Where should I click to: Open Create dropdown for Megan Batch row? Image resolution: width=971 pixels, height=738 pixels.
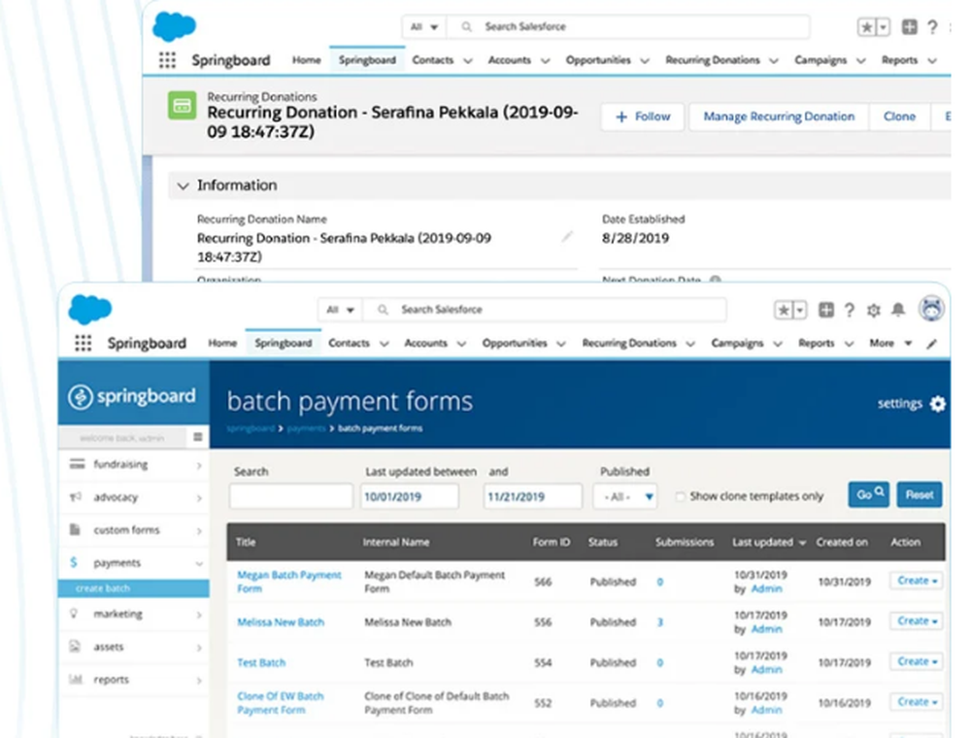pyautogui.click(x=917, y=580)
